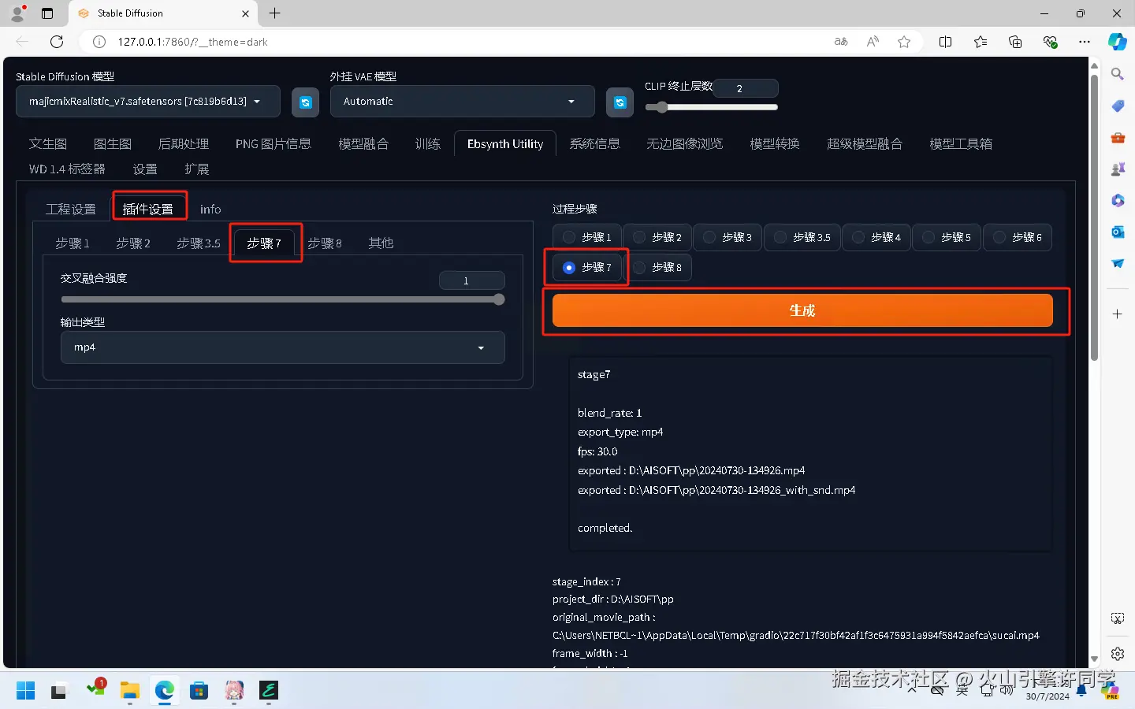Select process step 步骤 7 radio

(x=587, y=268)
